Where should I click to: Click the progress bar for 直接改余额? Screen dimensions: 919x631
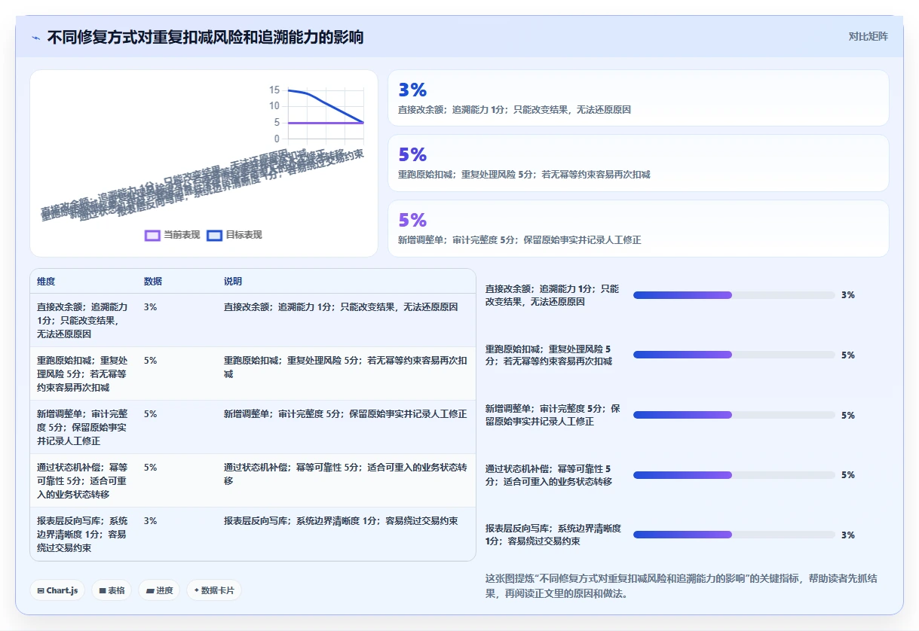pyautogui.click(x=734, y=295)
